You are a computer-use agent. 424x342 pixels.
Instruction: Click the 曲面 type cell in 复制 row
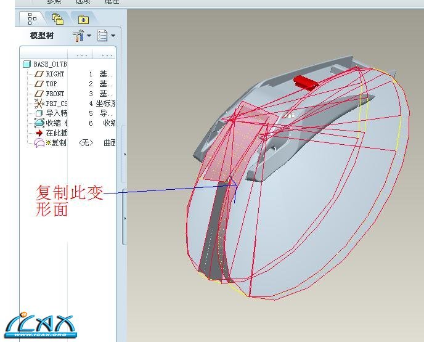tap(109, 143)
